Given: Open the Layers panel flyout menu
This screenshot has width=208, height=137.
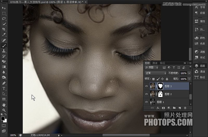Looking at the screenshot, I should tap(190, 63).
